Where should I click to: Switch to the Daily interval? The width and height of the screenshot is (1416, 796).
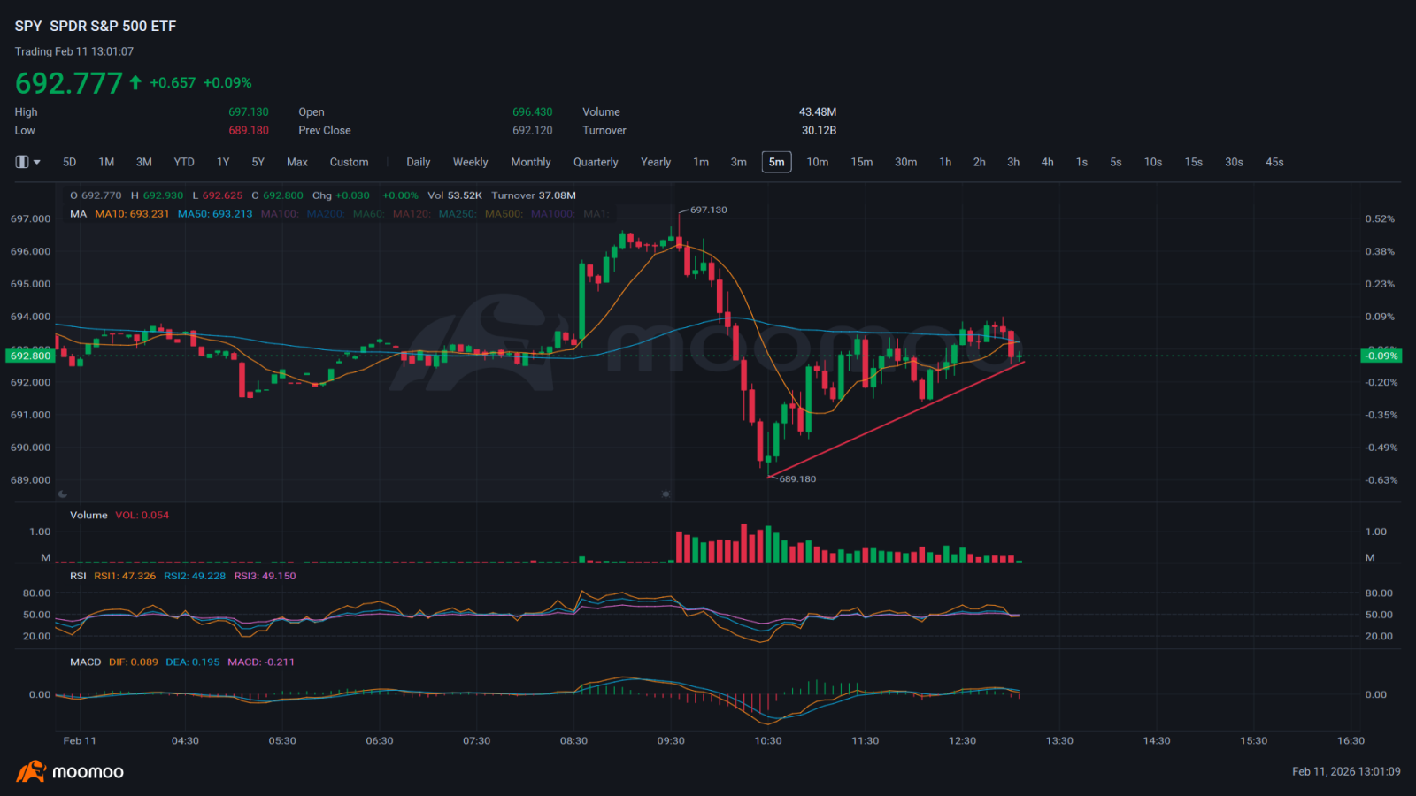[419, 162]
